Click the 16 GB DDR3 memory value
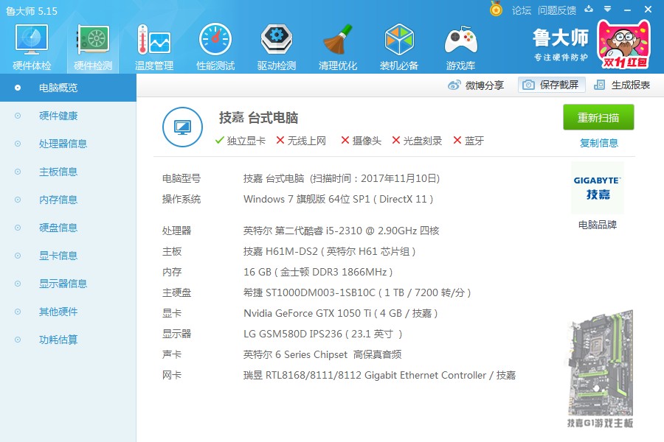This screenshot has height=442, width=664. [318, 272]
